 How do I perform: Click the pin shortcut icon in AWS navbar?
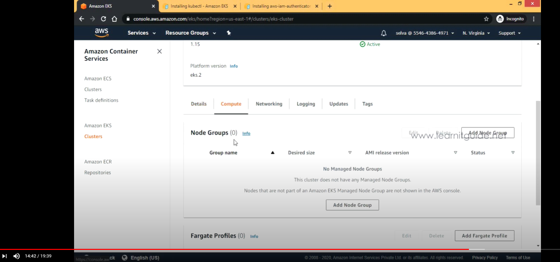pyautogui.click(x=228, y=33)
